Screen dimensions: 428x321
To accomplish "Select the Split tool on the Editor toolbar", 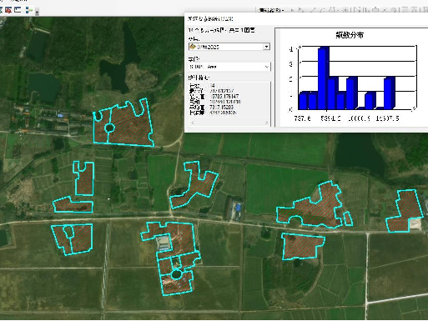I will coord(384,10).
